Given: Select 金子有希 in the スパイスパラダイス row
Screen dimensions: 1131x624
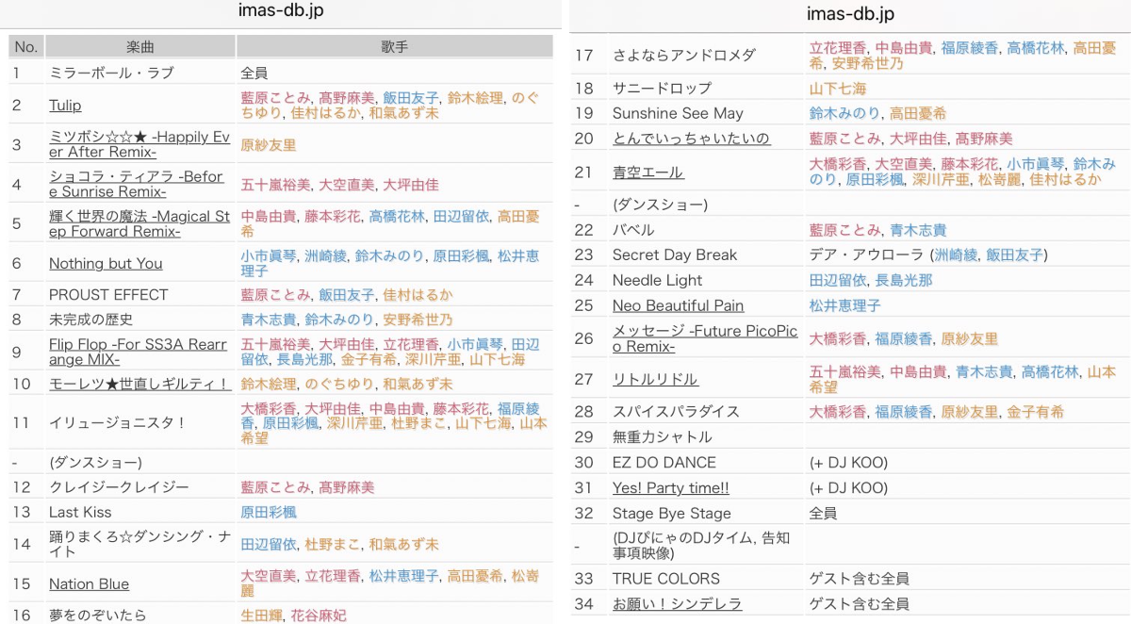Looking at the screenshot, I should (x=1035, y=412).
